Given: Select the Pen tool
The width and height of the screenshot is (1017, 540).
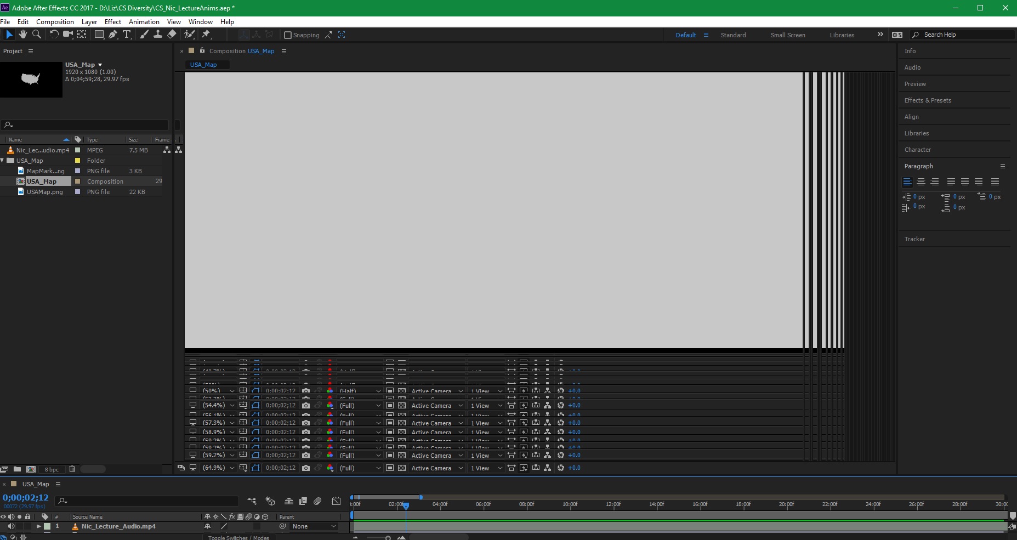Looking at the screenshot, I should point(113,35).
